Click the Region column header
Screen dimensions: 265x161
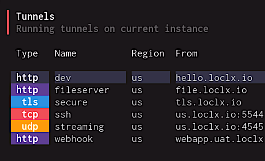point(148,54)
